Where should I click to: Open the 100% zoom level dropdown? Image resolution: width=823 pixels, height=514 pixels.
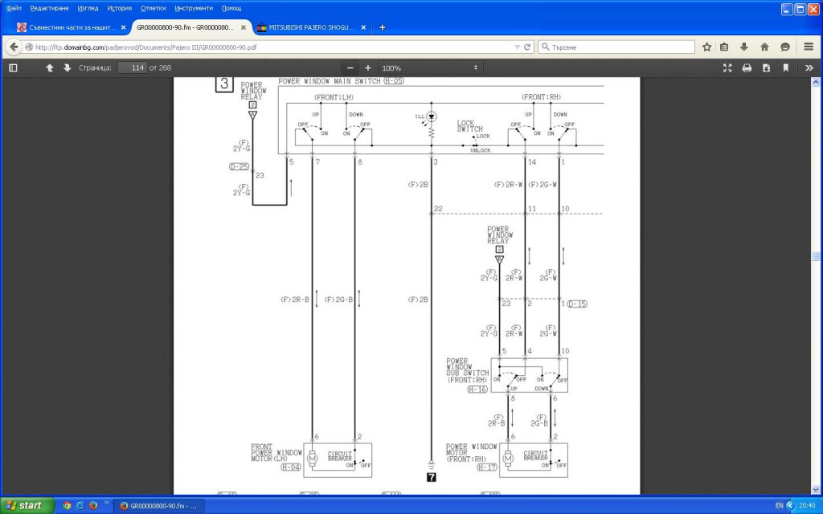pos(430,67)
